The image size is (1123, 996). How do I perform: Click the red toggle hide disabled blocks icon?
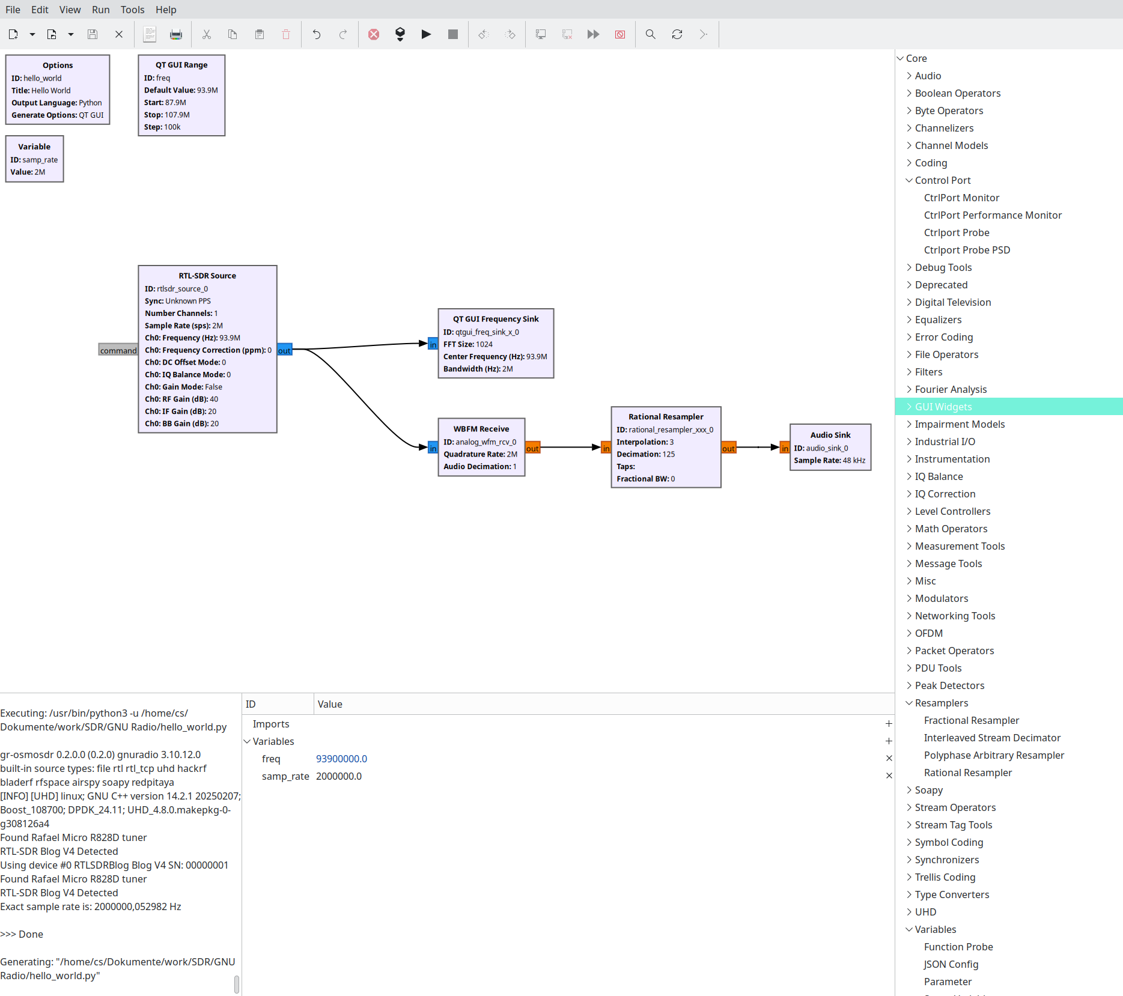point(620,34)
